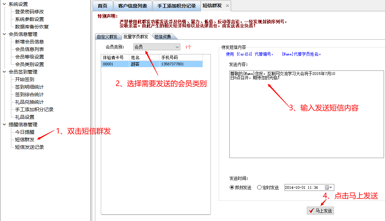Select 定时发送 radio button
Viewport: 385px width, 221px height.
pos(259,187)
